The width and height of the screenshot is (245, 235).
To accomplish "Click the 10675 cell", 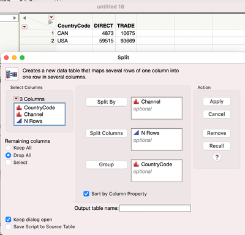I will (x=127, y=33).
